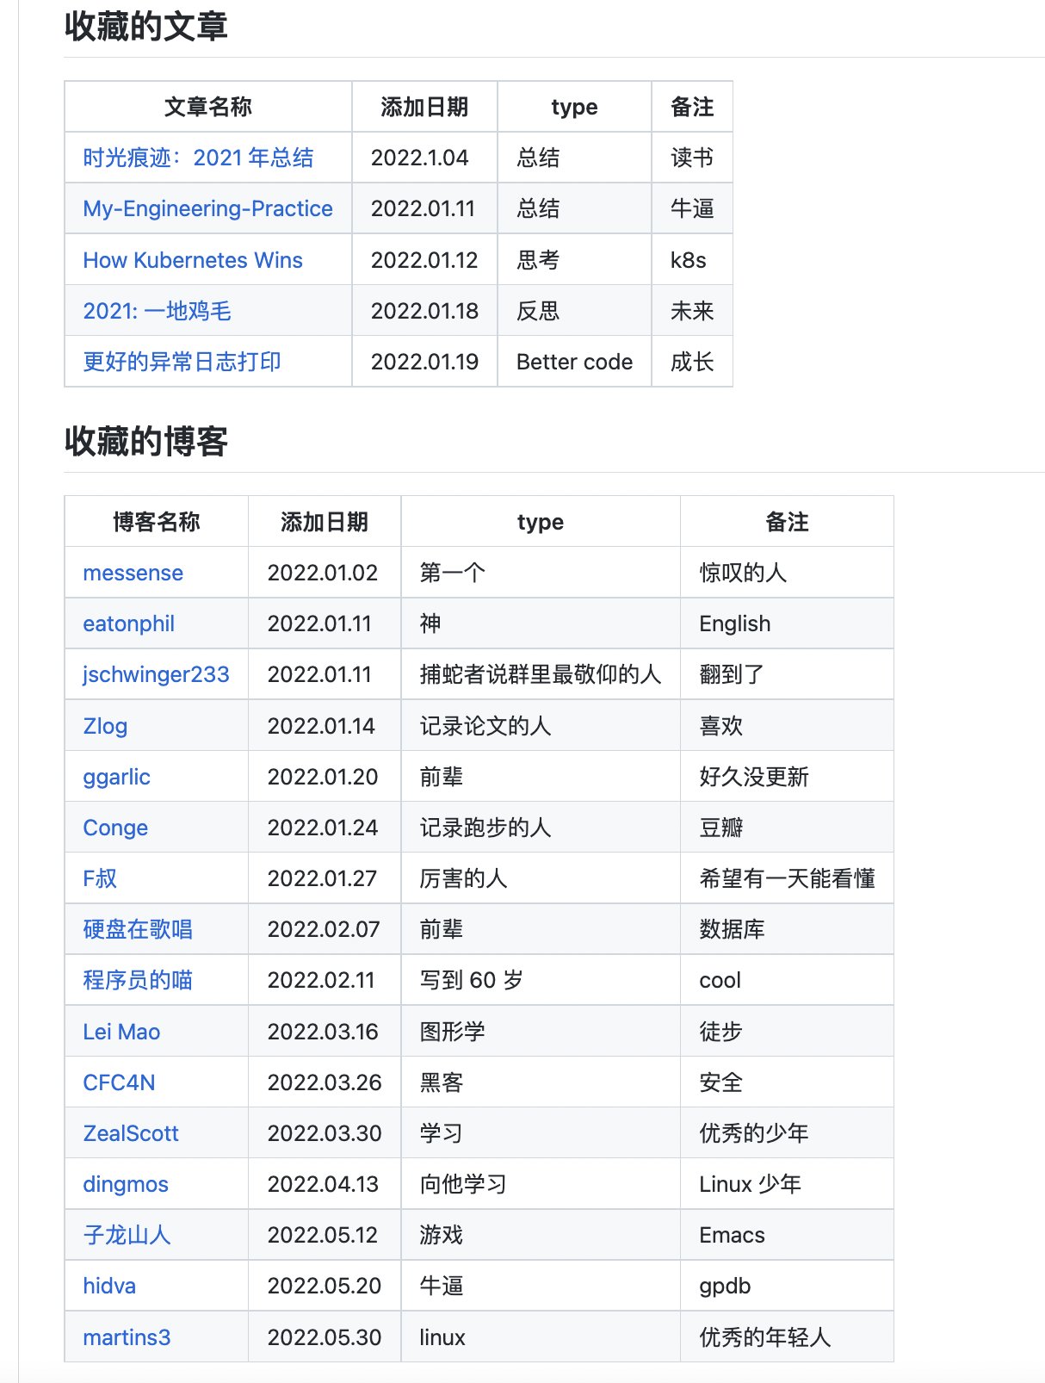
Task: Click the 数据库 note cell
Action: tap(787, 929)
